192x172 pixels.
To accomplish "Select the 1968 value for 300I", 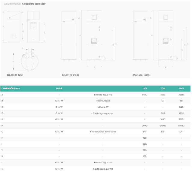I will click(181, 95).
